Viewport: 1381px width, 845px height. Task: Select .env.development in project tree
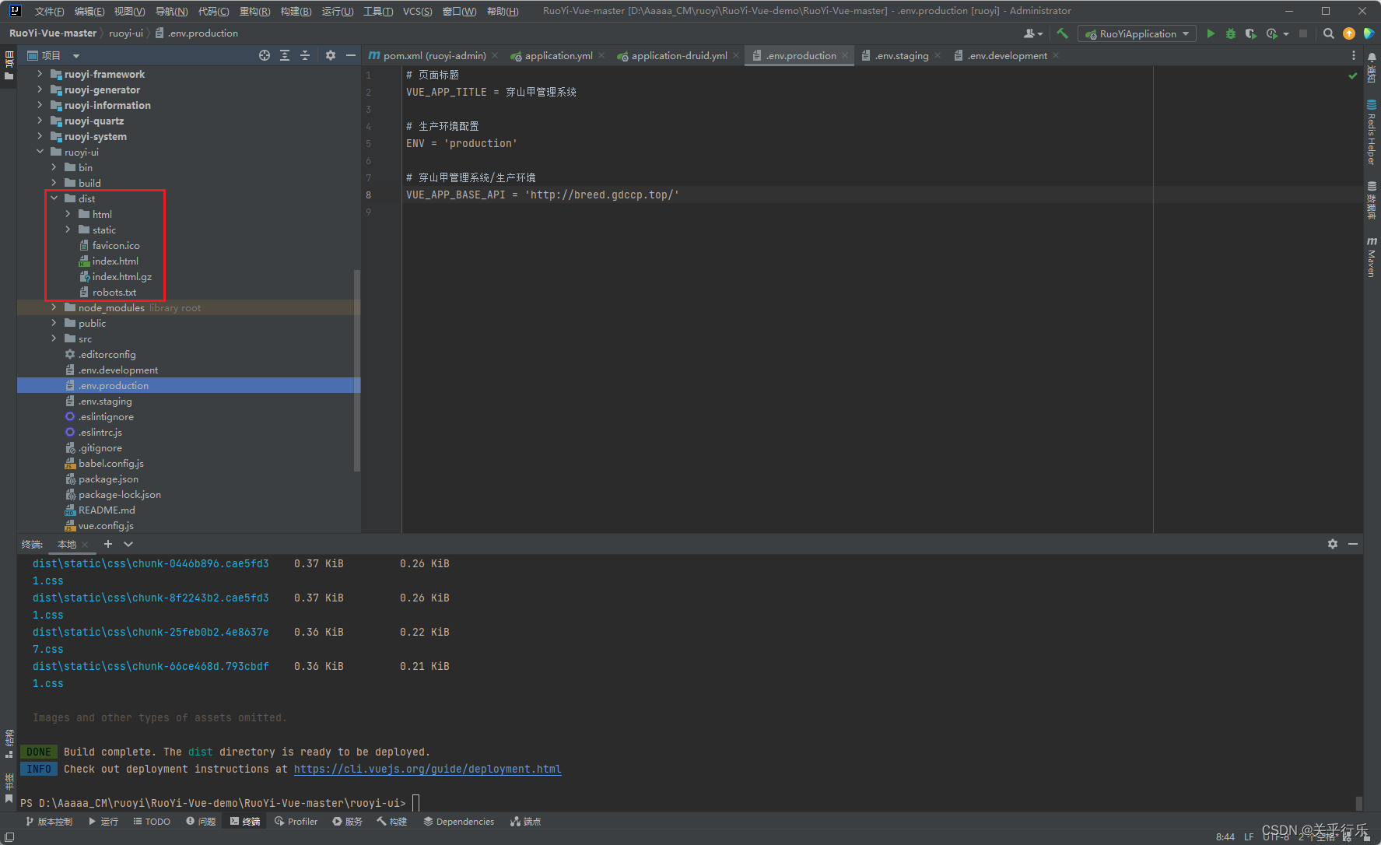pyautogui.click(x=117, y=370)
